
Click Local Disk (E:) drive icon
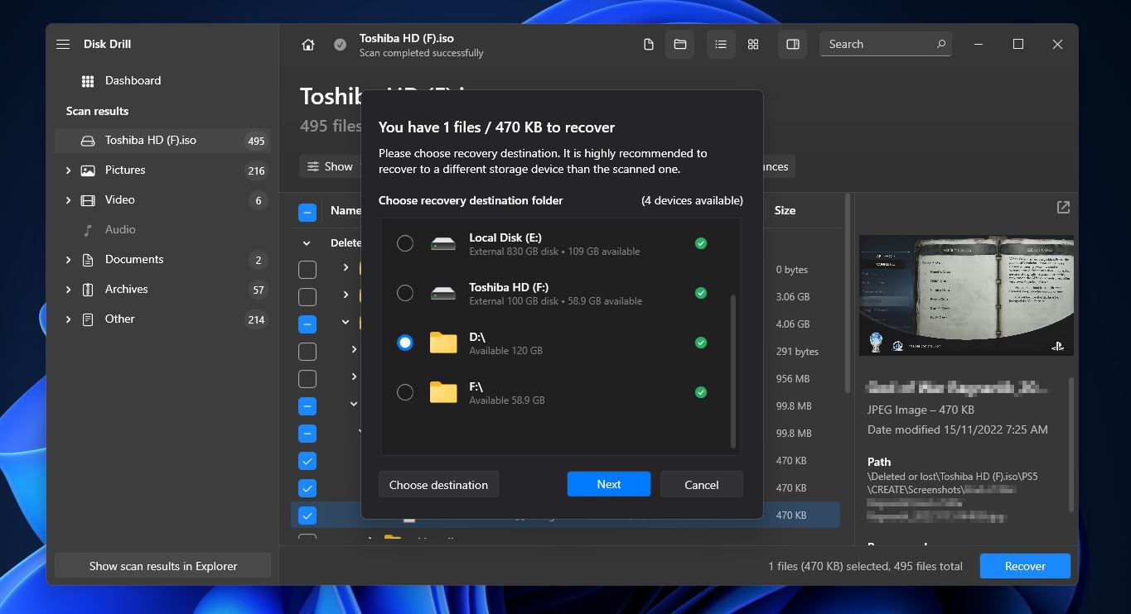point(443,243)
